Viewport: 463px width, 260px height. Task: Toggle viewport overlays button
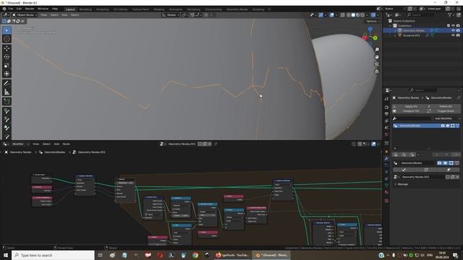(332, 15)
